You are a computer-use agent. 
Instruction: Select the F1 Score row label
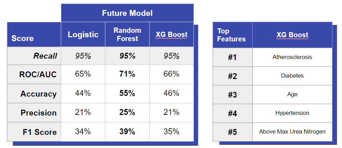tap(38, 132)
